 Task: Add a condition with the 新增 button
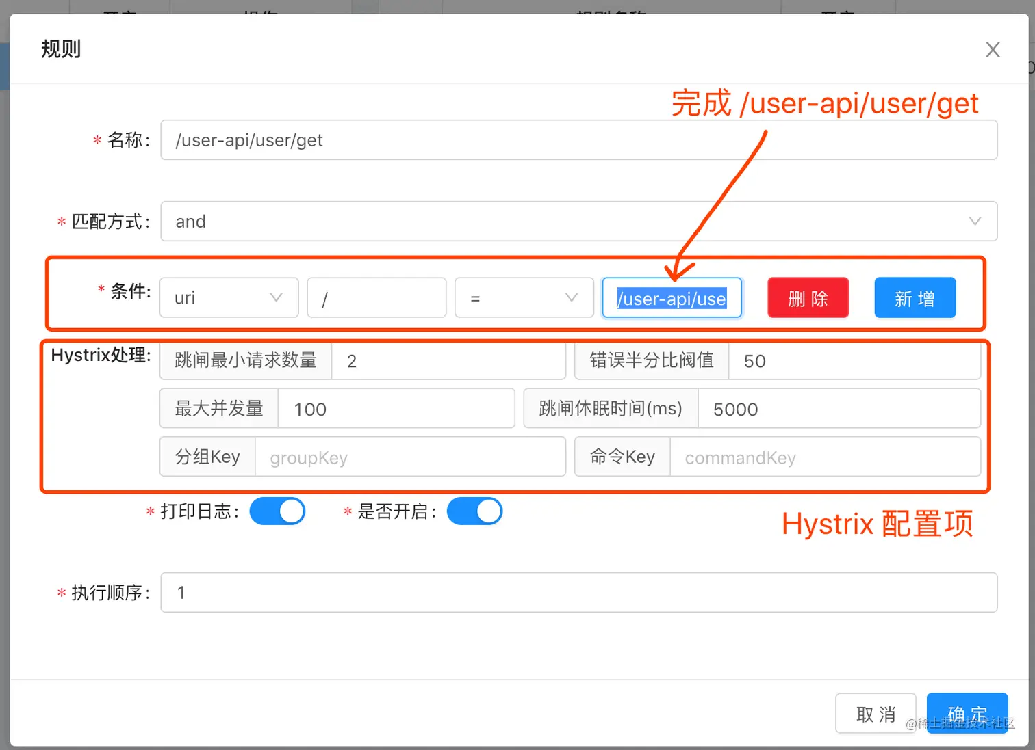pos(915,297)
